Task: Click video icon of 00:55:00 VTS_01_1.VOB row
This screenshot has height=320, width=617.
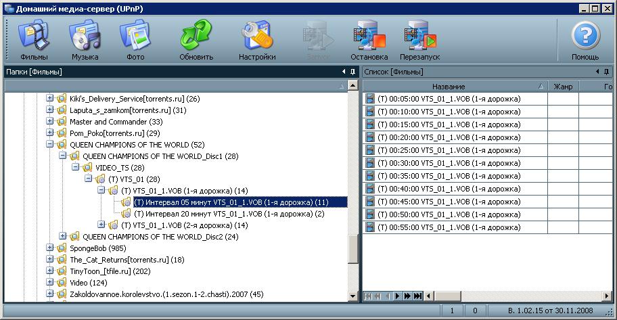Action: tap(370, 227)
